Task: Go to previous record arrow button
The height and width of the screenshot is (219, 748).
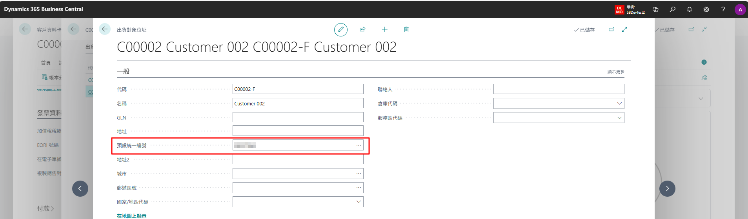Action: pyautogui.click(x=80, y=188)
